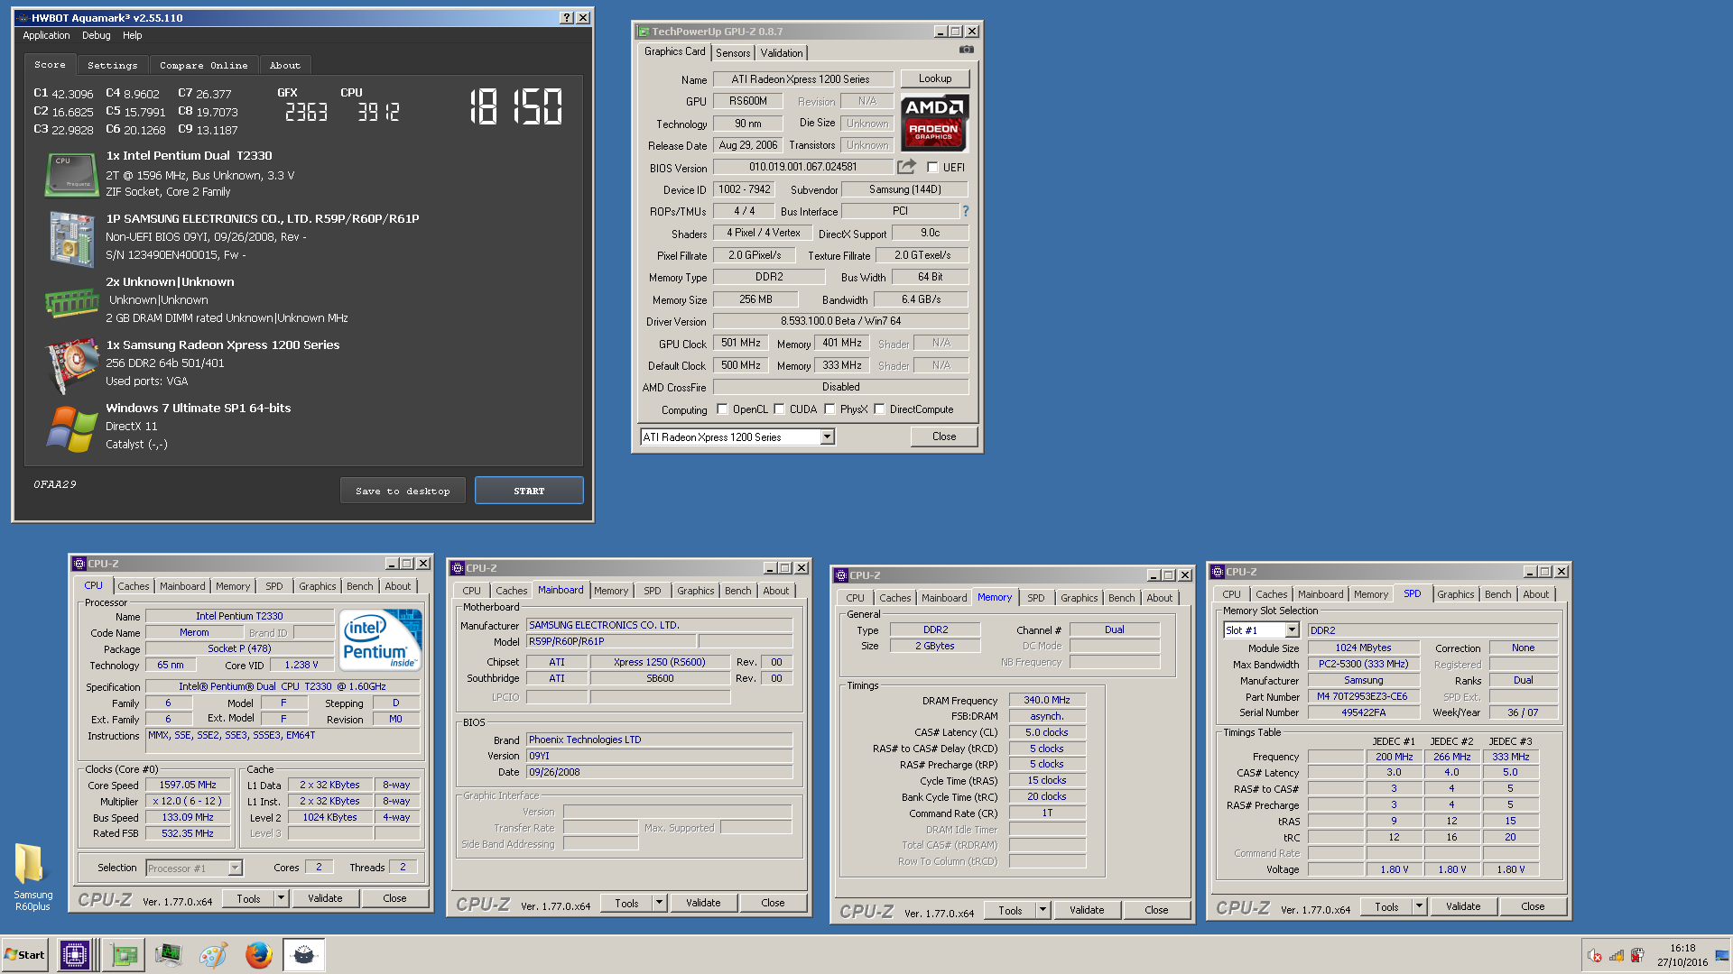Click the GPU-Z BIOS save/share icon
This screenshot has width=1733, height=974.
pyautogui.click(x=906, y=167)
